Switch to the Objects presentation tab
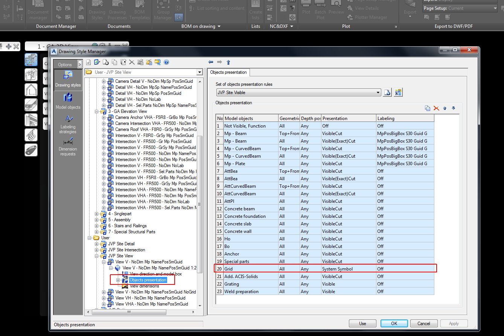504x336 pixels. [x=228, y=72]
